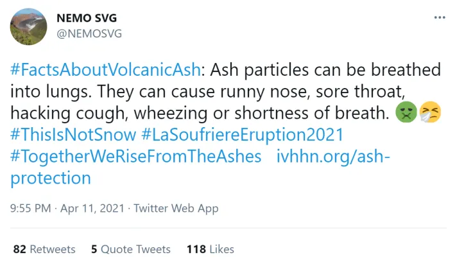This screenshot has height=262, width=457.
Task: Open the Twitter Web App source link
Action: click(176, 208)
